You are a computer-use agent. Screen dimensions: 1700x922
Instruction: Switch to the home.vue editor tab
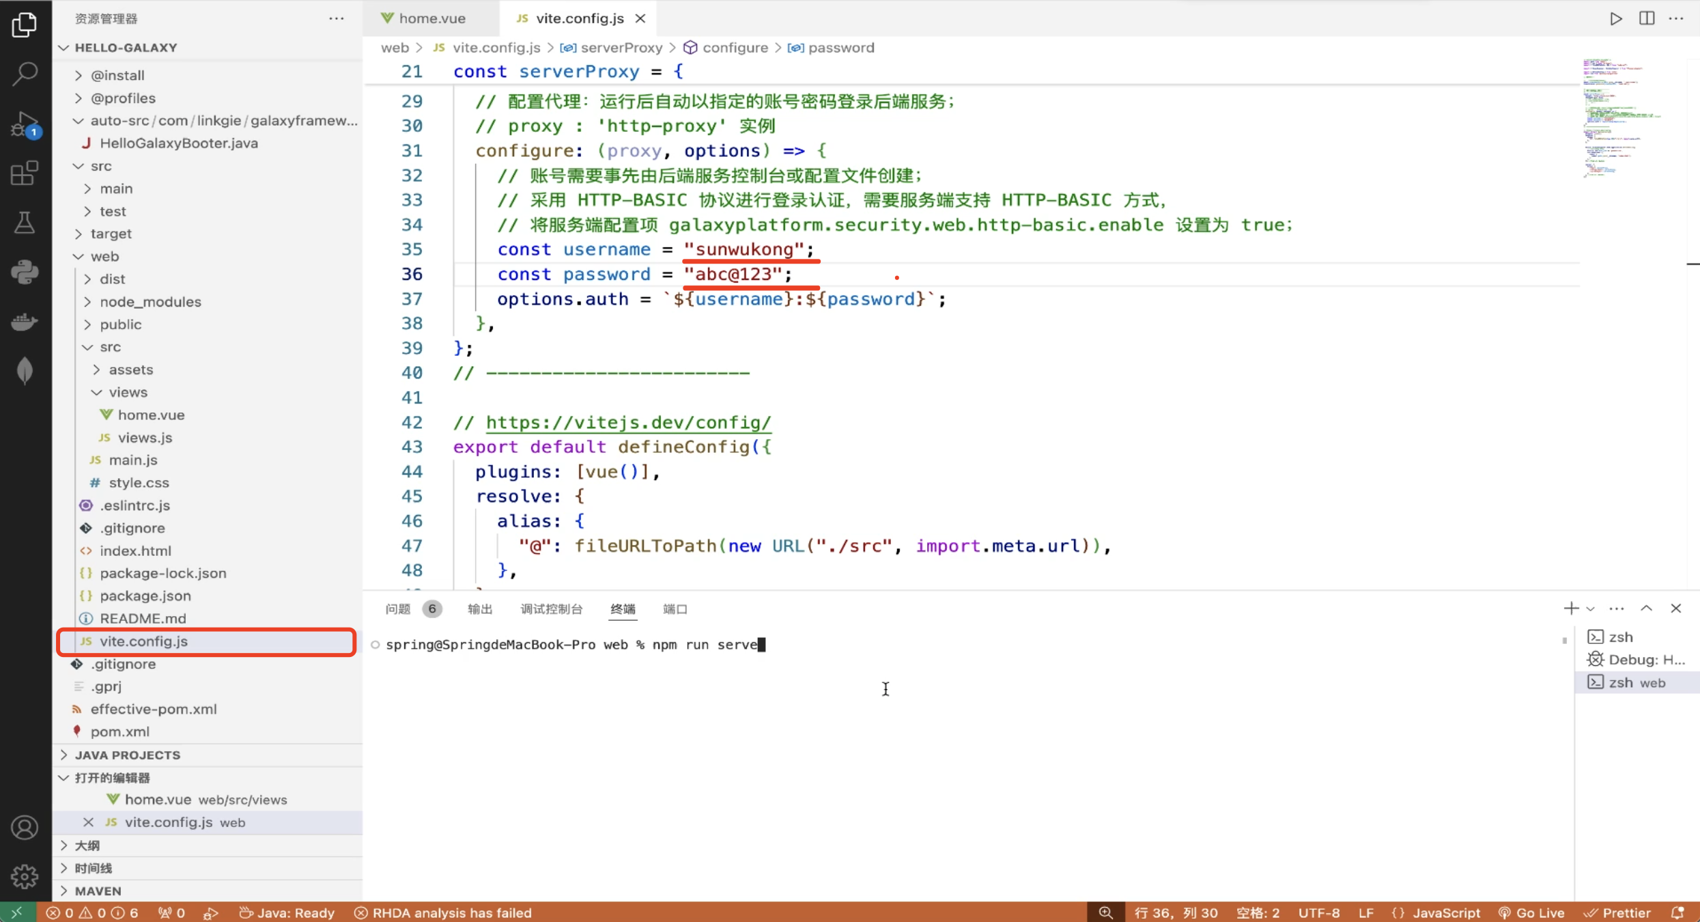(431, 18)
